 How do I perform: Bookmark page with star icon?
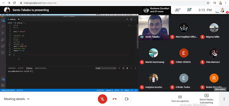tap(208, 3)
